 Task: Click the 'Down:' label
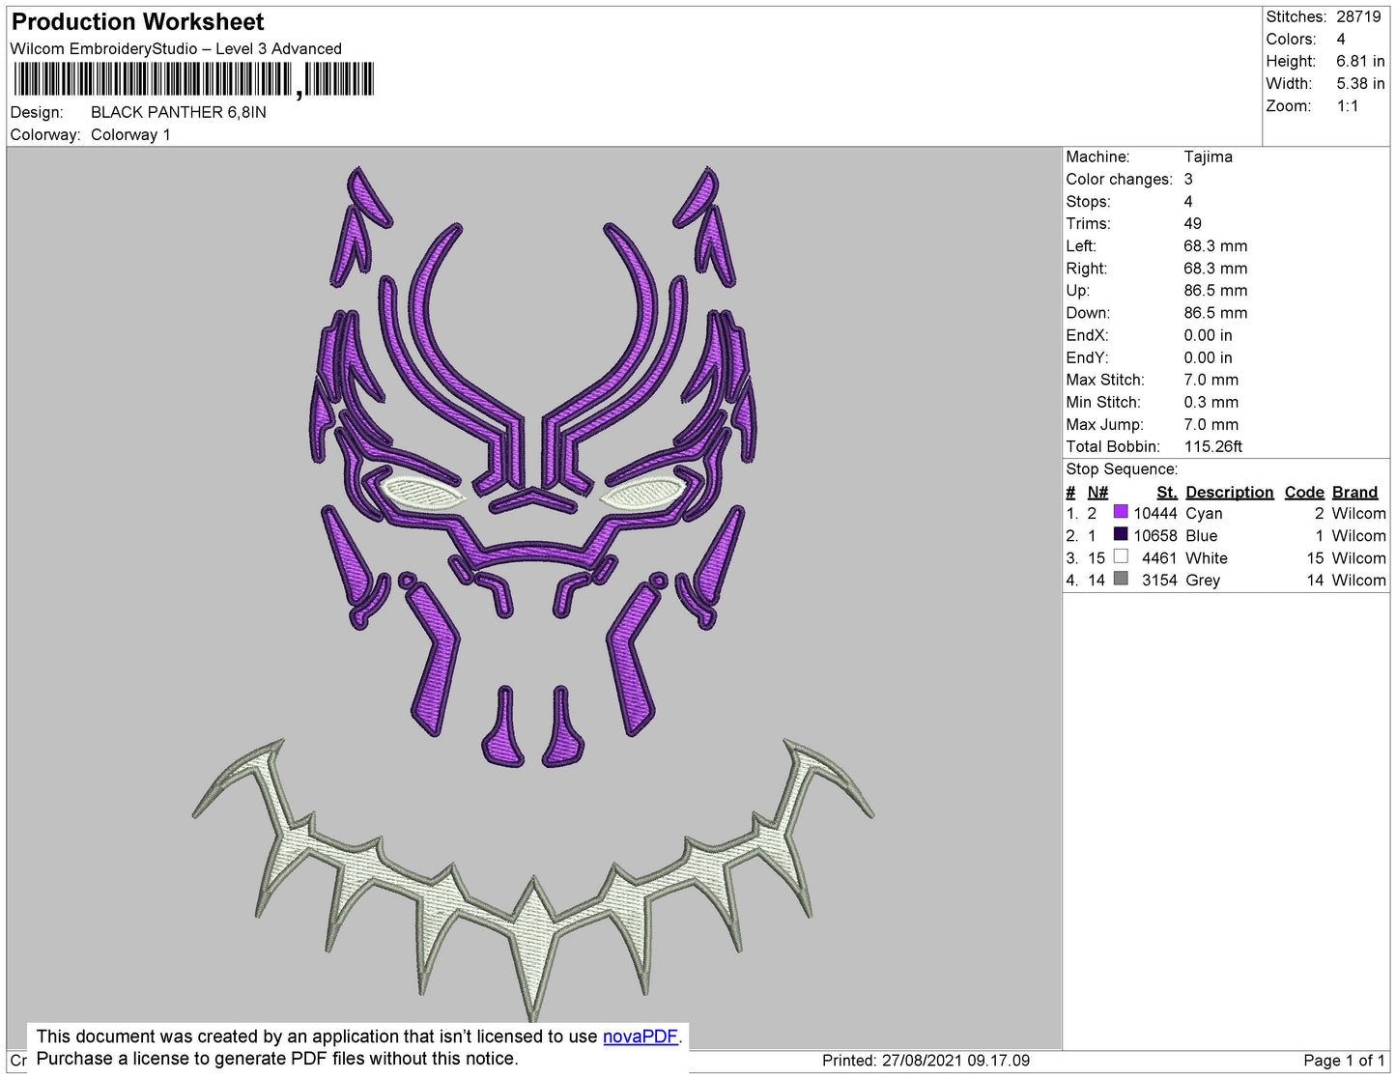pos(1088,313)
